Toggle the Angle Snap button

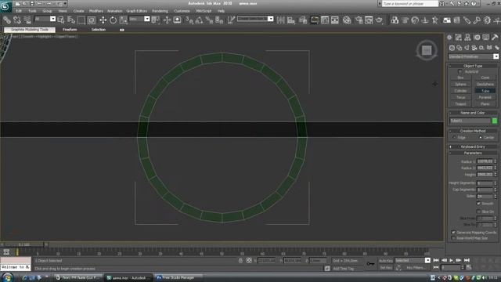(x=199, y=20)
